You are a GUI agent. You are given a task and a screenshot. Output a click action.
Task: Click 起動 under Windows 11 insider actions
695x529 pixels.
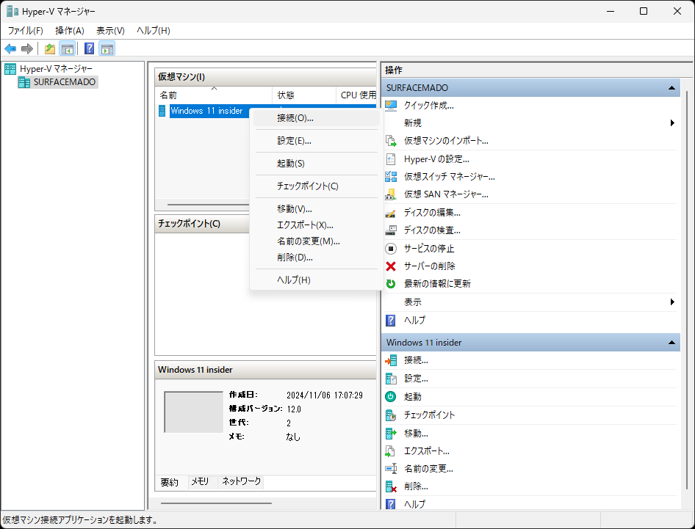point(413,396)
